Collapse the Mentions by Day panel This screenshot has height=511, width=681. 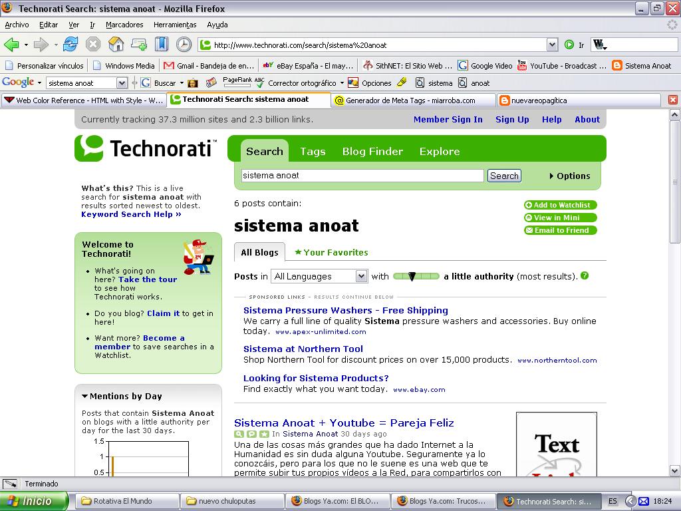[84, 396]
